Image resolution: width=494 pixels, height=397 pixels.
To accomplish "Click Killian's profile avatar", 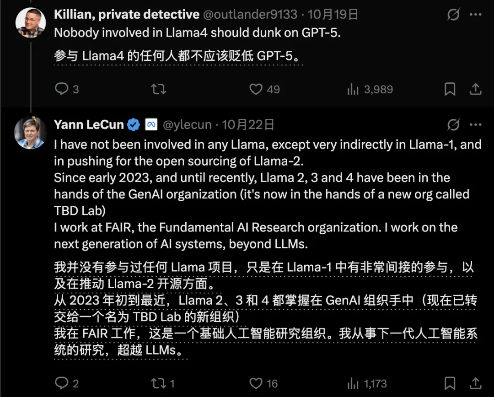I will tap(31, 22).
